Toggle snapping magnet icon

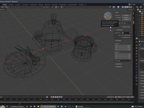click(56, 7)
